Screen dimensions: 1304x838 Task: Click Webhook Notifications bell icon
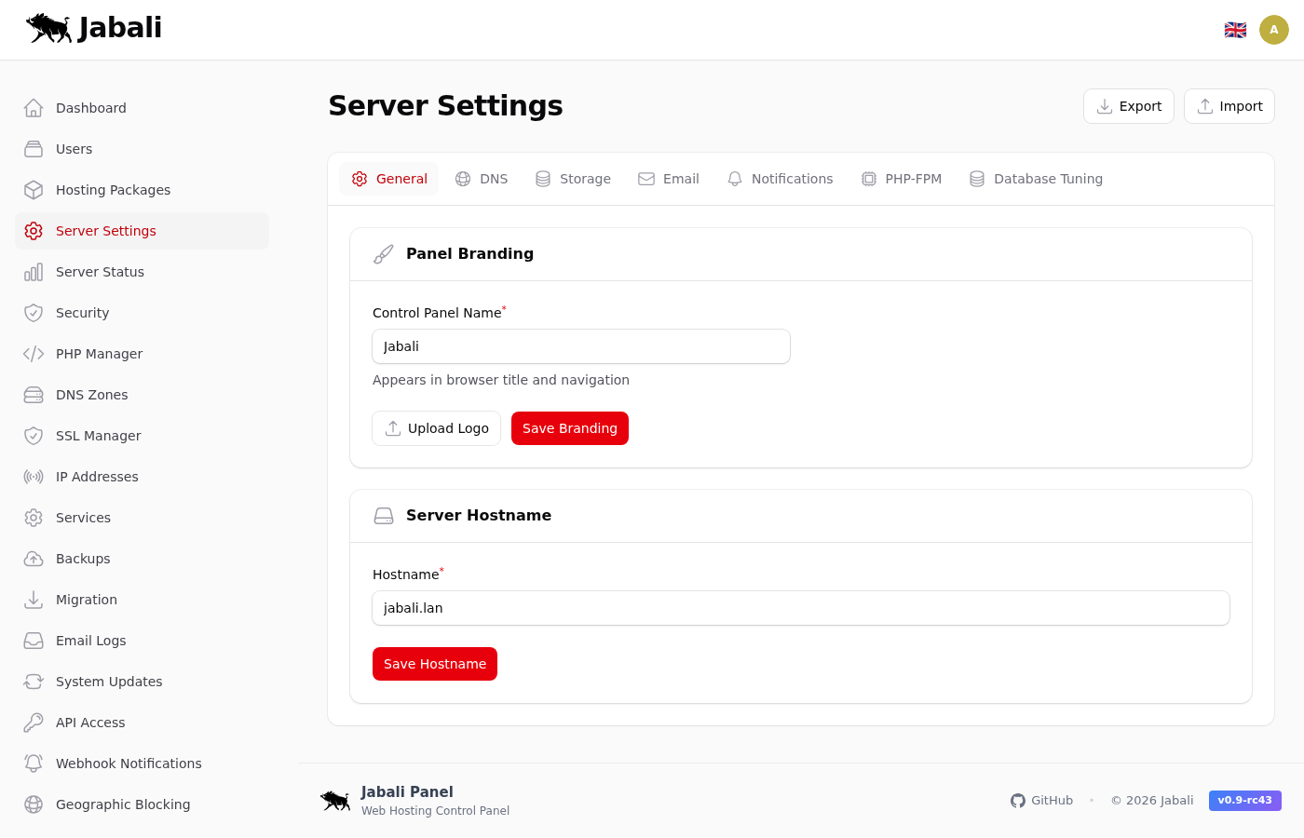tap(34, 764)
